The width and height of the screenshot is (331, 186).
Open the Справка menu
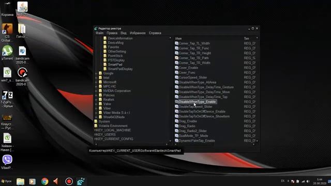[155, 33]
